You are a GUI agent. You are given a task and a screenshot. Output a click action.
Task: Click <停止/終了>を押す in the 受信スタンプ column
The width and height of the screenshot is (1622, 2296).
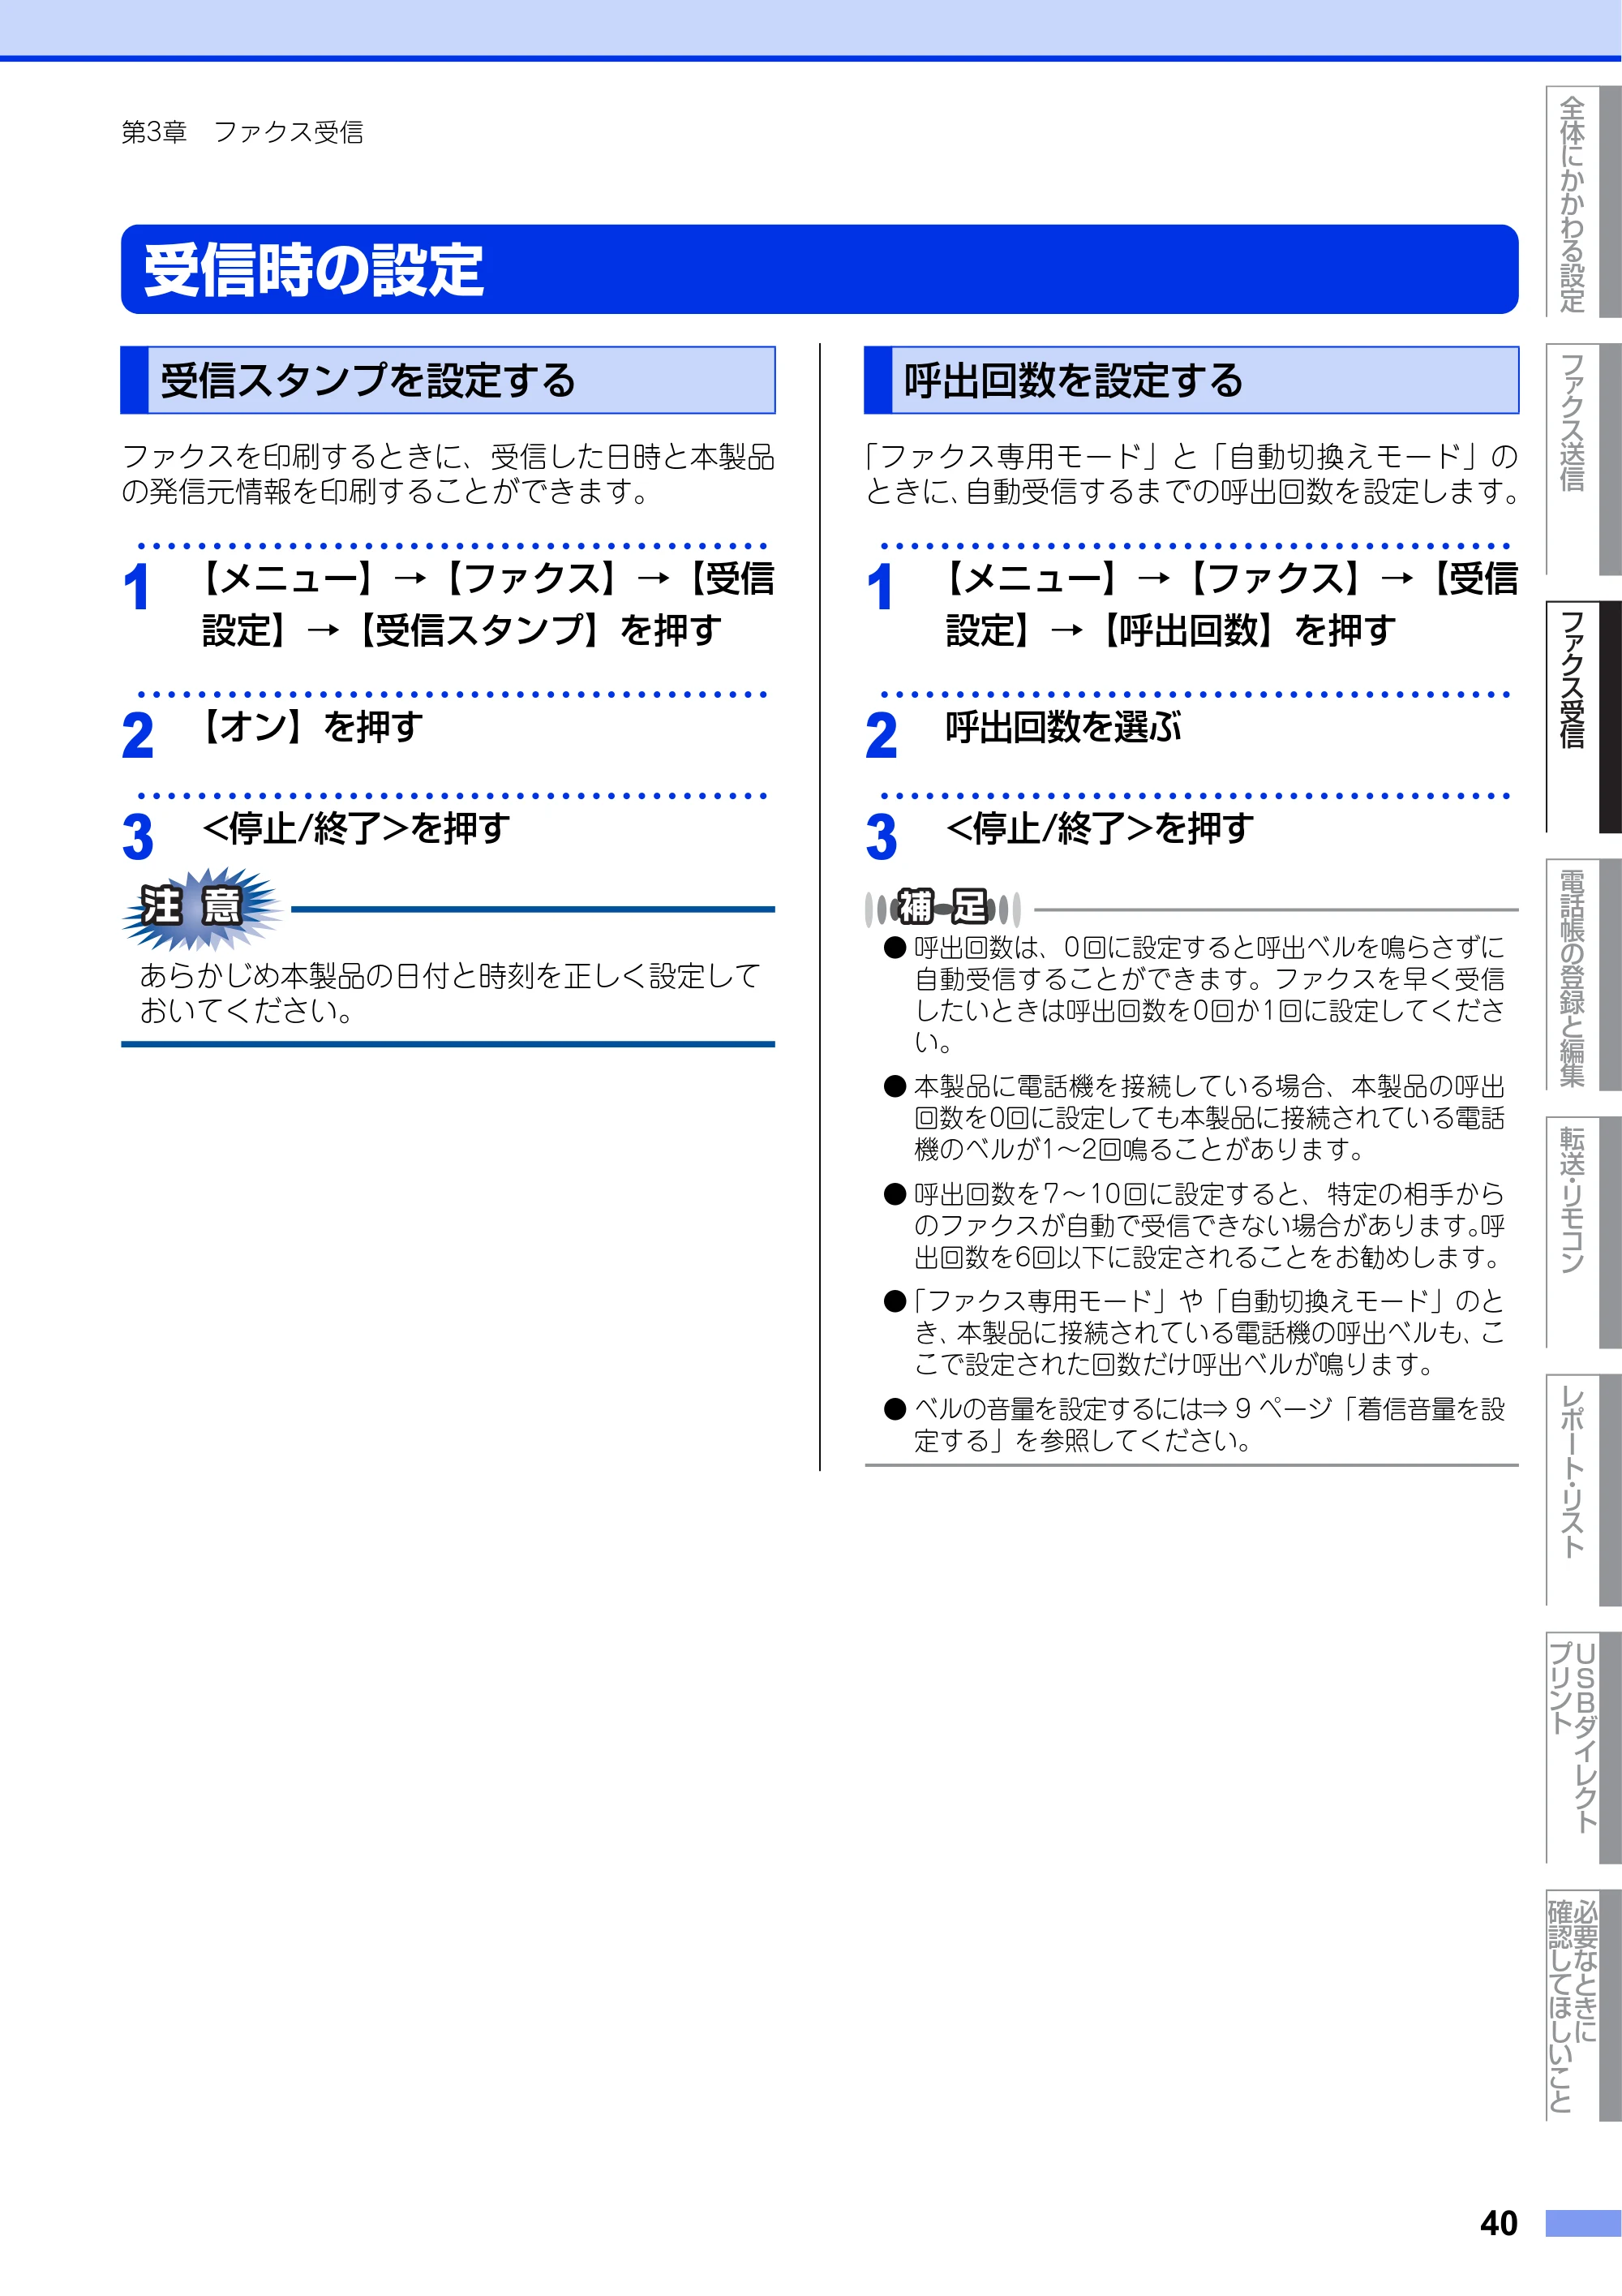(x=356, y=828)
